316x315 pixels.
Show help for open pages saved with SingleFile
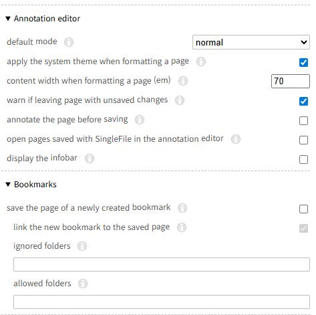tap(236, 139)
